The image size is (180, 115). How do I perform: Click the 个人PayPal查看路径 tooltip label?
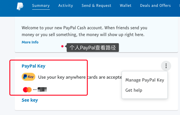[x=93, y=48]
